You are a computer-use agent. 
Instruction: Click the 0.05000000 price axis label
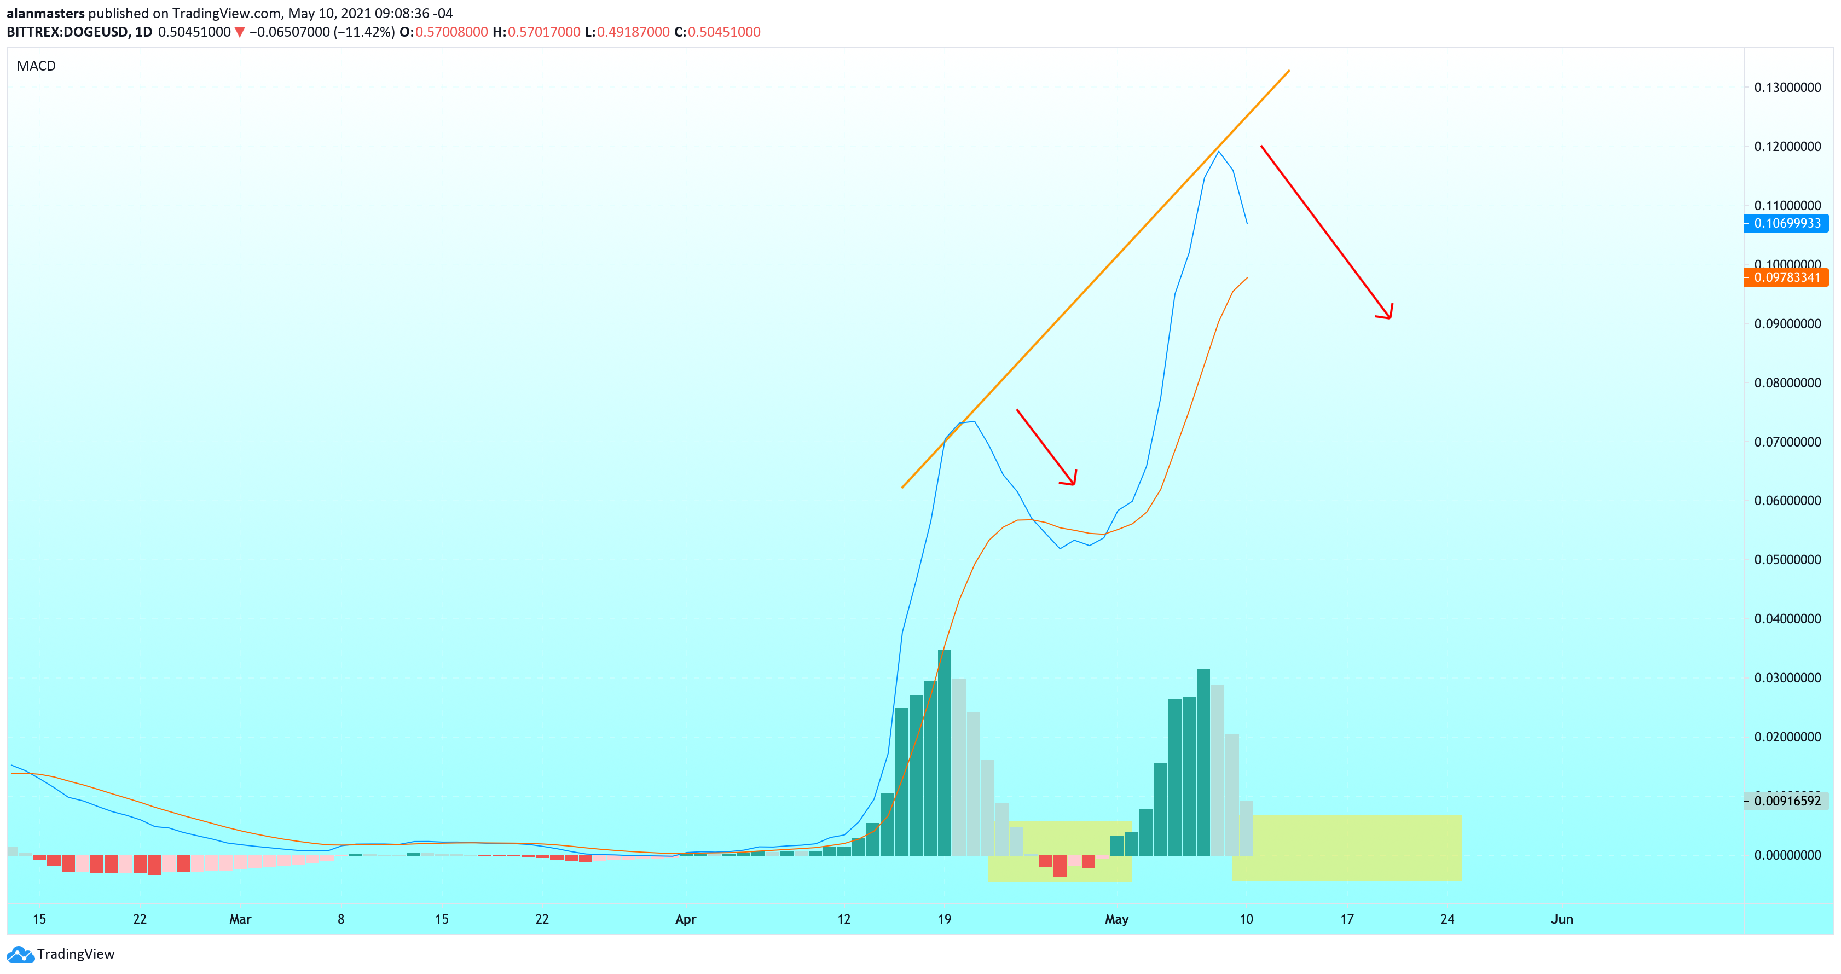(x=1787, y=560)
